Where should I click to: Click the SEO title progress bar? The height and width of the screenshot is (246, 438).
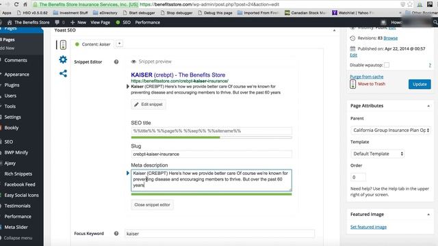pyautogui.click(x=211, y=137)
